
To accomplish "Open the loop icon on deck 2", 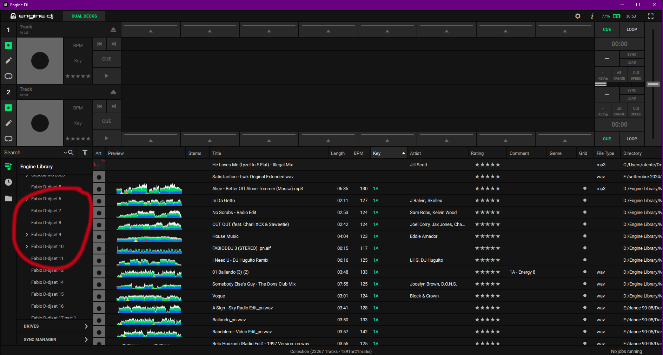I will click(8, 139).
